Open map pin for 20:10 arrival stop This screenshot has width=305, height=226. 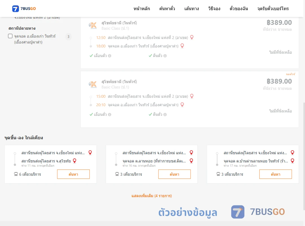182,105
